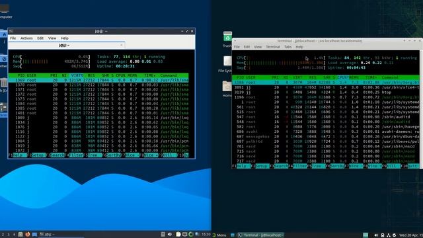The width and height of the screenshot is (423, 238).
Task: Open the Computer icon on left desktop
Action: (5, 9)
